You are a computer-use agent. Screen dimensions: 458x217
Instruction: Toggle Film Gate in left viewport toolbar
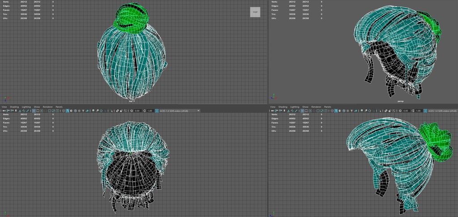point(38,111)
